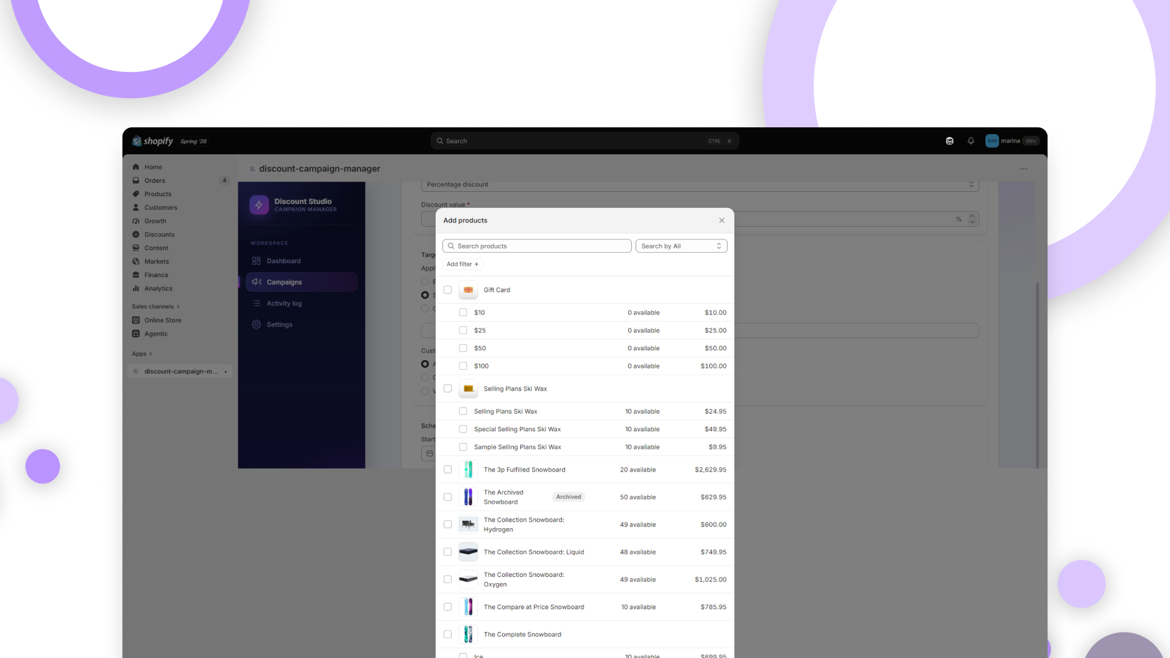Adjust the Discount value stepper arrows
The image size is (1170, 658).
coord(973,219)
